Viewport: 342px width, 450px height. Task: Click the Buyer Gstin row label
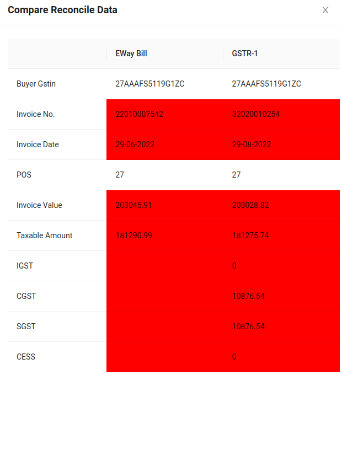tap(36, 84)
